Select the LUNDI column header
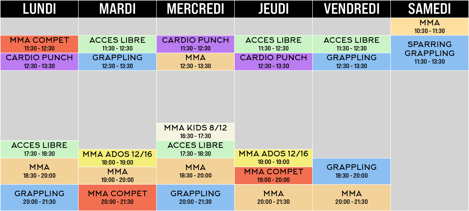Viewport: 469px width, 211px height. point(39,9)
